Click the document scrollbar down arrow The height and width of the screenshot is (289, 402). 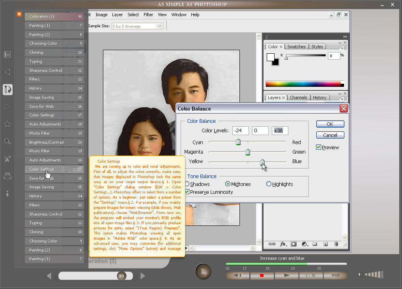pyautogui.click(x=259, y=242)
